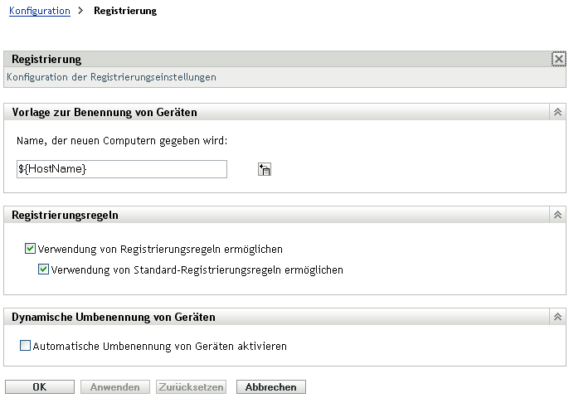Click the Konfiguration der Registrierungseinstellungen description
Image resolution: width=569 pixels, height=403 pixels.
(x=111, y=77)
